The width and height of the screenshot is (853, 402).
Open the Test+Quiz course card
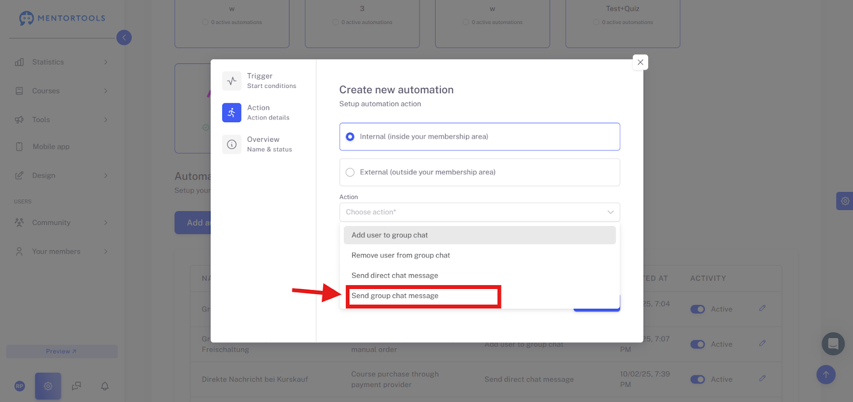623,24
